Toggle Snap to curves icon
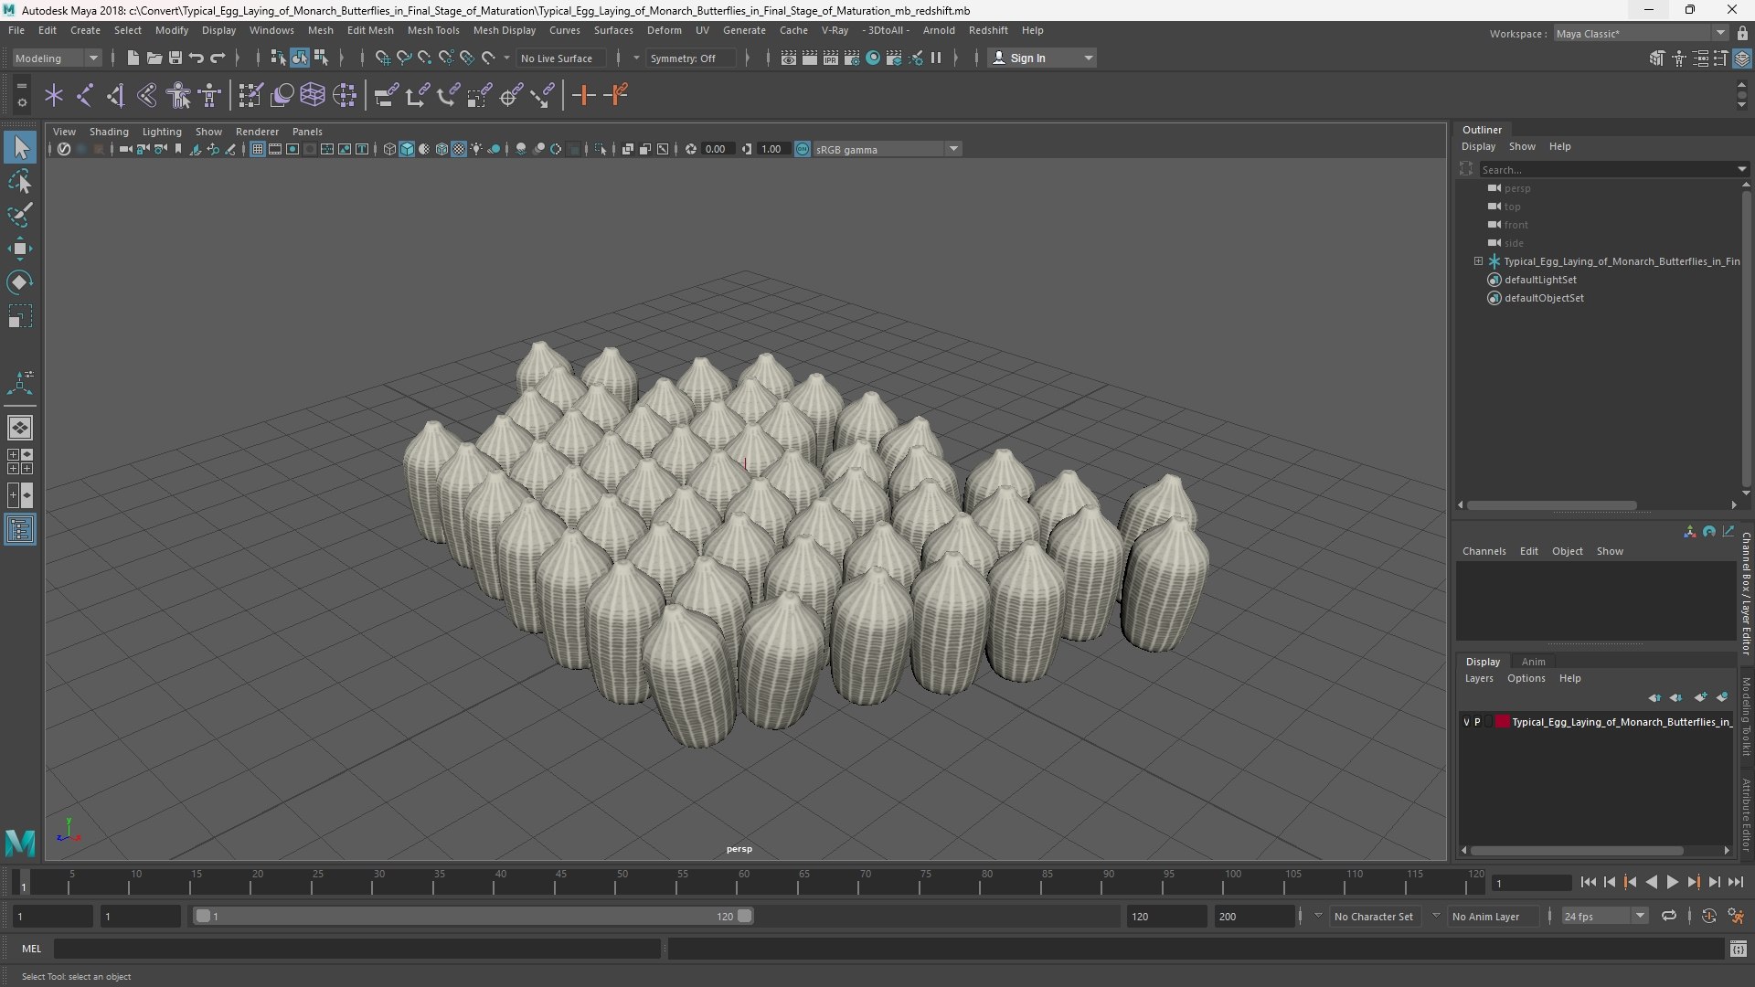 click(403, 58)
